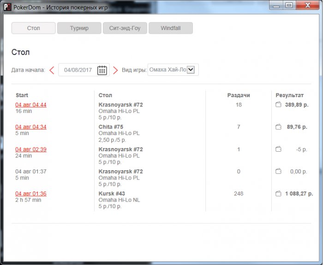The image size is (323, 265).
Task: Switch to the Стол tab
Action: pyautogui.click(x=34, y=28)
